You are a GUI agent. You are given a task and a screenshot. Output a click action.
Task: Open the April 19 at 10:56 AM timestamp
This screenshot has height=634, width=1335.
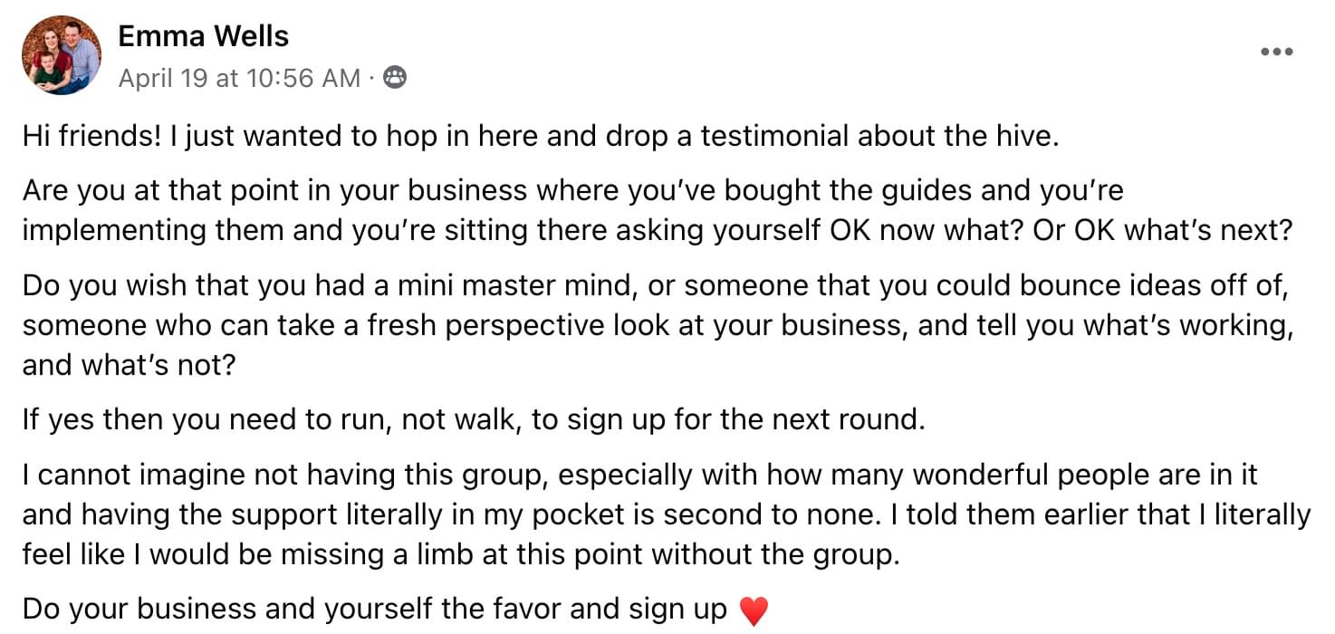[239, 79]
